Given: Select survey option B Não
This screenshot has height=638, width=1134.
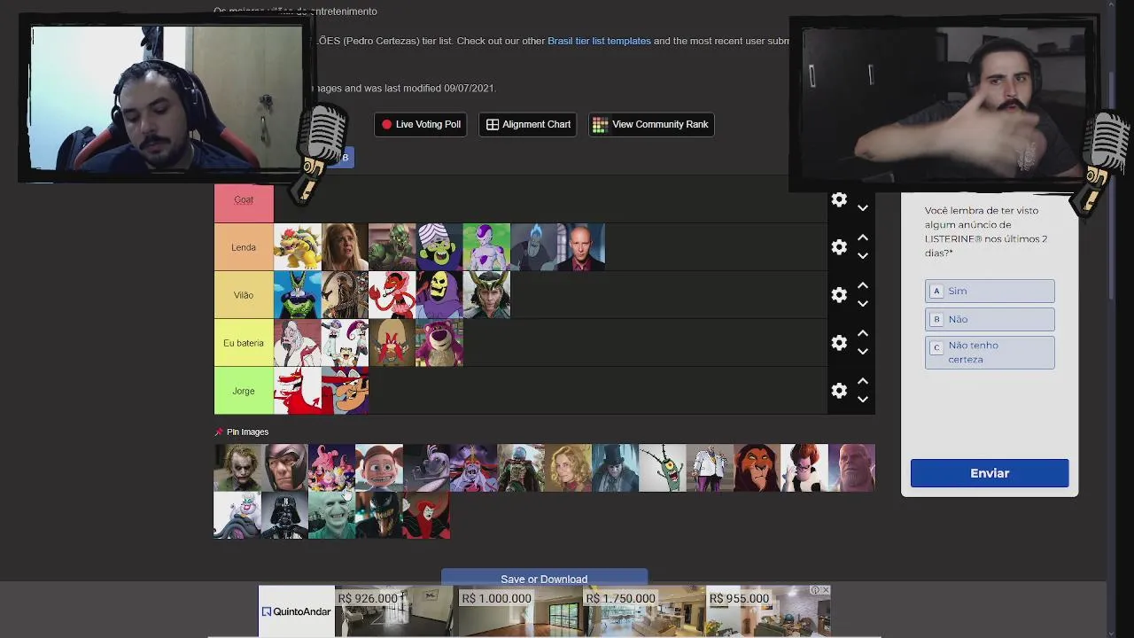Looking at the screenshot, I should click(990, 319).
